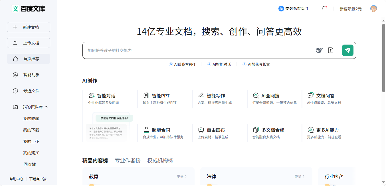Expand 更多 in the 教育 card
The height and width of the screenshot is (186, 386).
tap(181, 176)
